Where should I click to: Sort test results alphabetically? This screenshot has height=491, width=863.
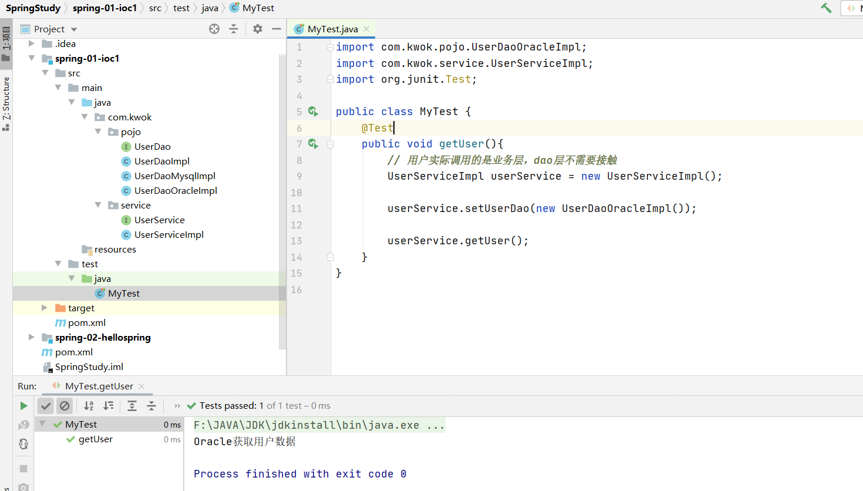tap(89, 406)
